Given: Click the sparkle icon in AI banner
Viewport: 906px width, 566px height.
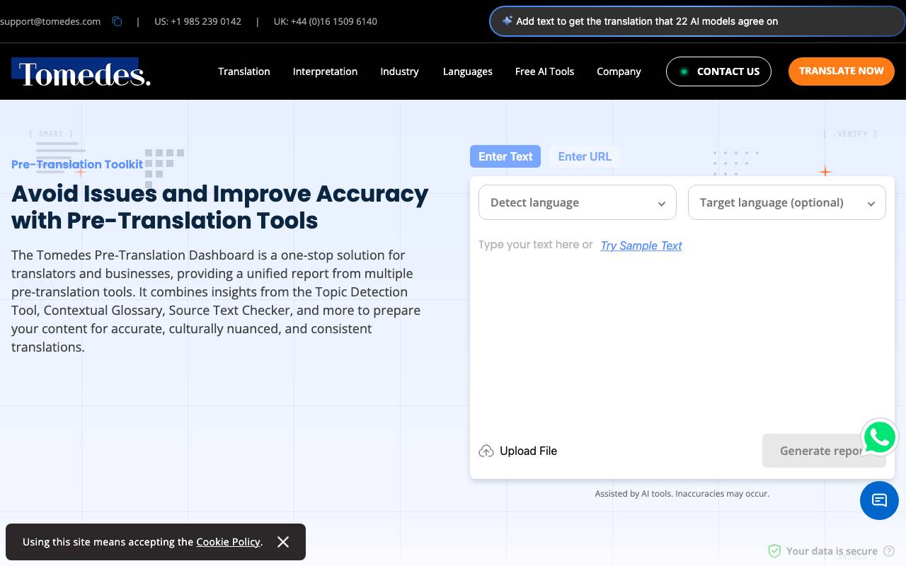Looking at the screenshot, I should click(507, 21).
